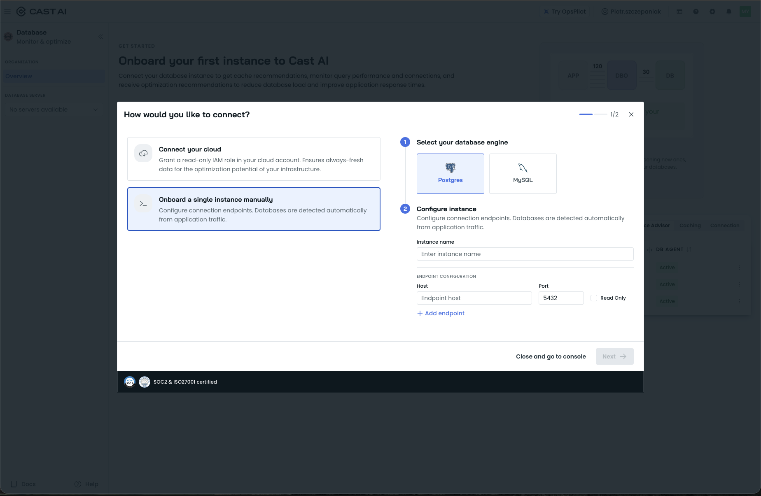This screenshot has height=496, width=761.
Task: Click into the Endpoint host field
Action: pyautogui.click(x=474, y=298)
